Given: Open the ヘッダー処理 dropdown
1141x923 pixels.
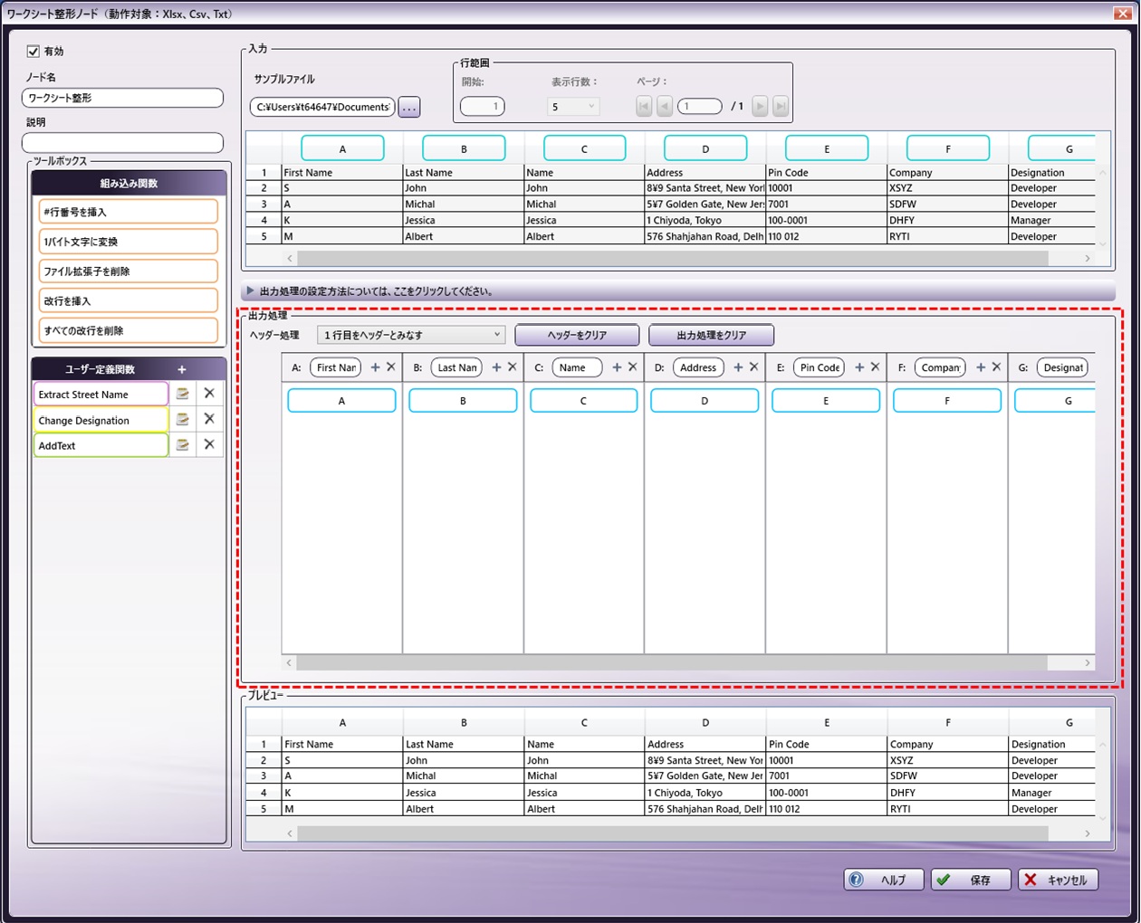Looking at the screenshot, I should 411,335.
